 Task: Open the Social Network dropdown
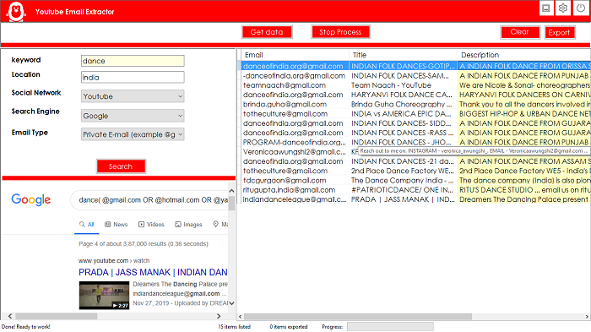click(133, 96)
